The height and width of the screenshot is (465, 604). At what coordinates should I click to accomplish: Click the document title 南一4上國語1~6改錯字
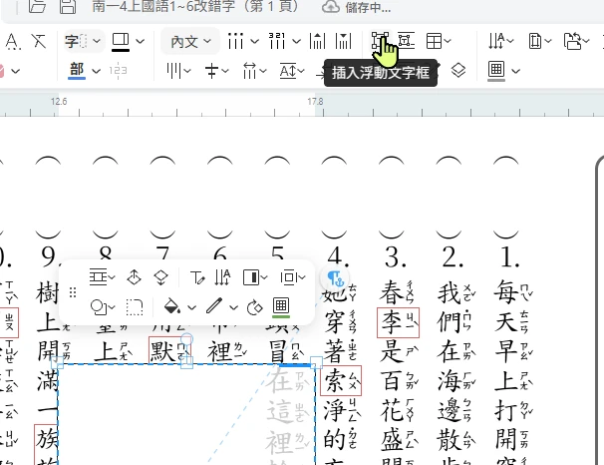pyautogui.click(x=163, y=6)
